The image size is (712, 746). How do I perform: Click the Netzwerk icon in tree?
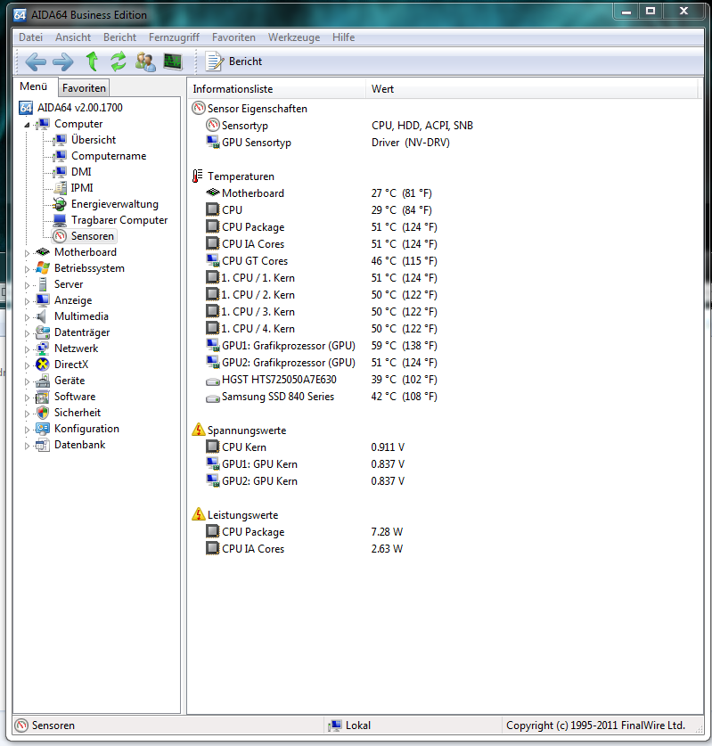pos(43,348)
